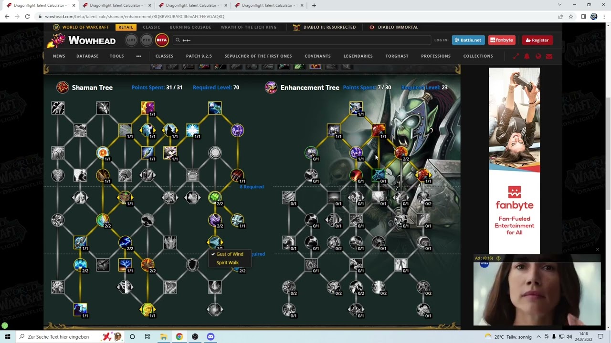Click the red envelope icon in Wowhead nav
611x343 pixels.
tap(549, 56)
